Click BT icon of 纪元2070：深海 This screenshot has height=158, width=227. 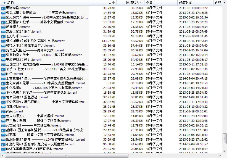3,17
